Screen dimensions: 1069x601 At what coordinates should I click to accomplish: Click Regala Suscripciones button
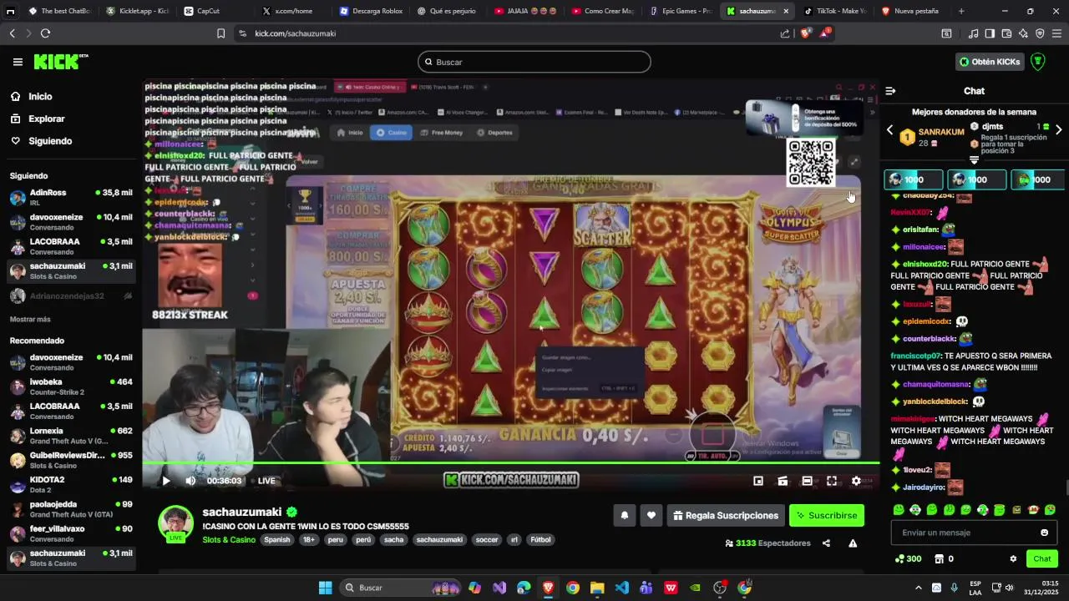725,516
